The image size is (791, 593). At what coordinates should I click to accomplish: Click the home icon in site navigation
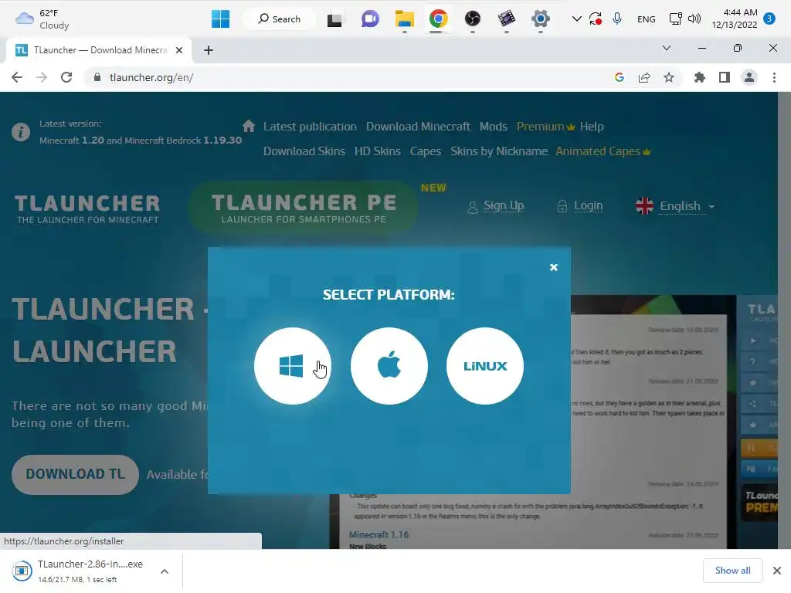(249, 126)
